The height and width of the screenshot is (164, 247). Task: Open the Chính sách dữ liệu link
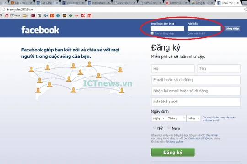point(199,138)
